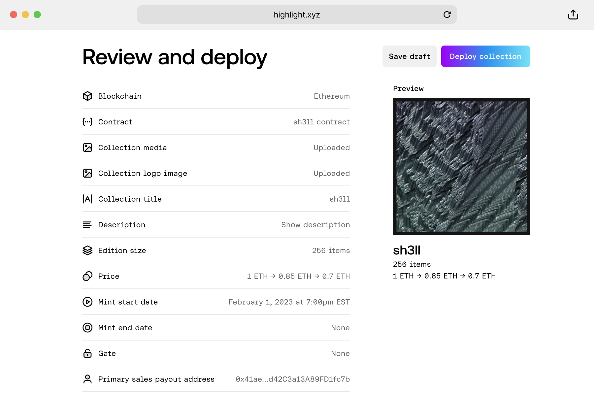594x396 pixels.
Task: Click Primary sales payout address label
Action: 156,379
